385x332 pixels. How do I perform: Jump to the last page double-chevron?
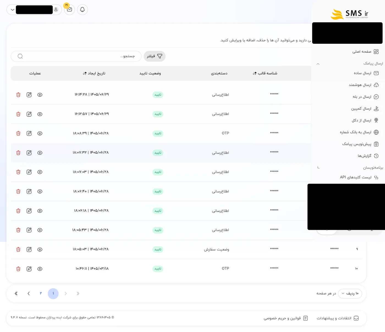click(16, 294)
